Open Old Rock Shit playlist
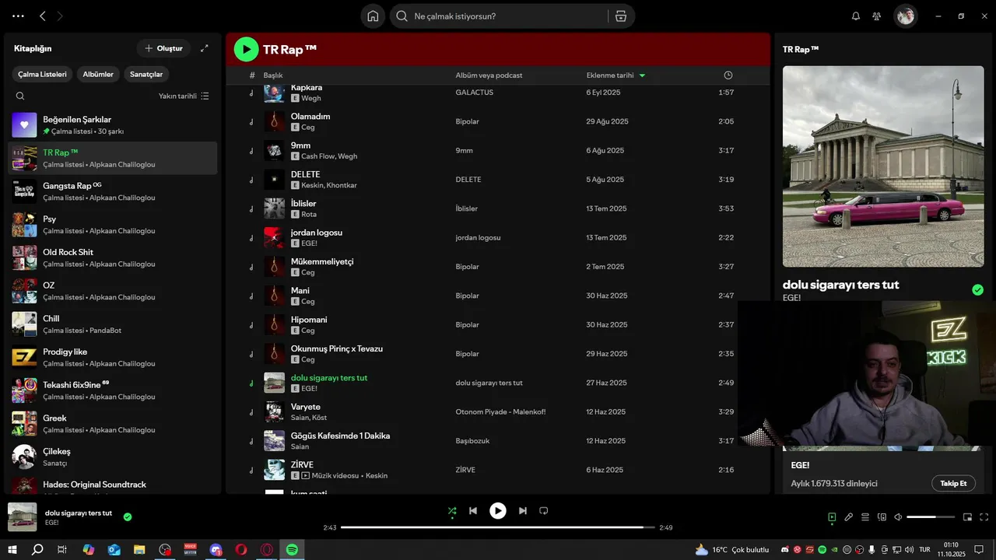This screenshot has height=560, width=996. 113,257
